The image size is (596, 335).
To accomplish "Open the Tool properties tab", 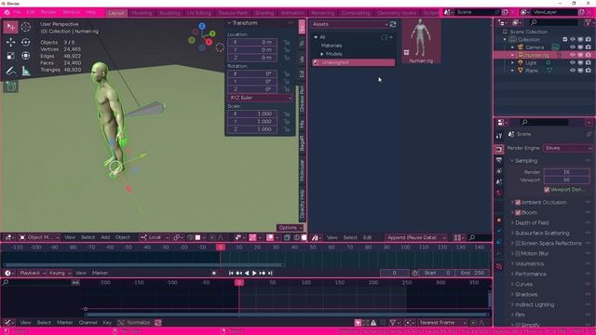I will pos(499,136).
